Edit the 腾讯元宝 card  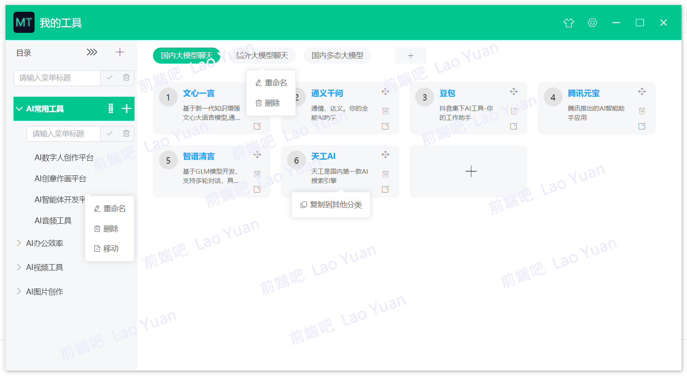coord(642,126)
